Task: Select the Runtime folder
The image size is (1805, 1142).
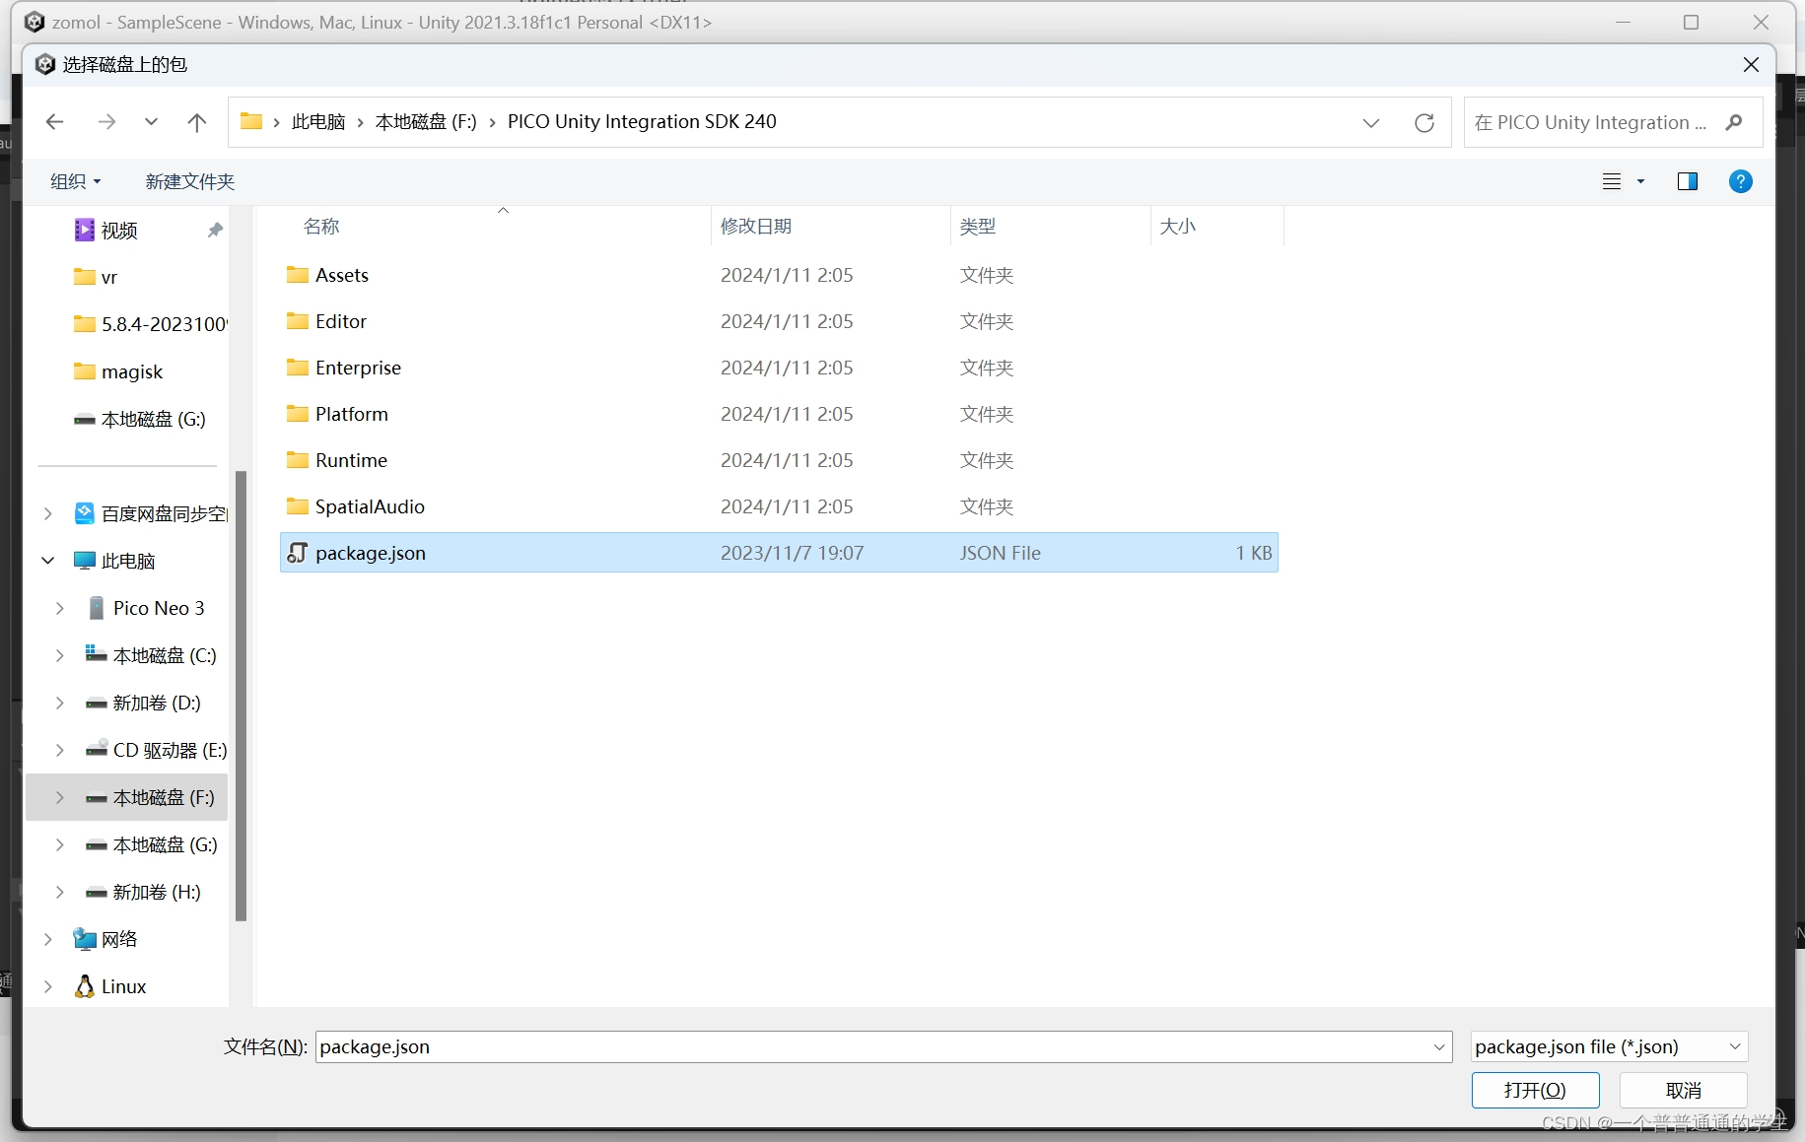Action: pyautogui.click(x=779, y=460)
